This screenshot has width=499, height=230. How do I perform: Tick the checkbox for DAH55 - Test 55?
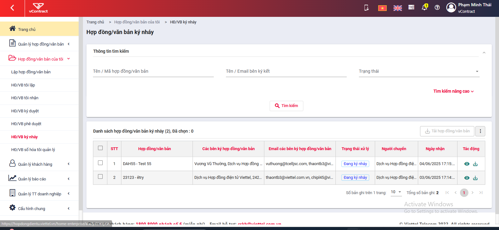tap(100, 163)
